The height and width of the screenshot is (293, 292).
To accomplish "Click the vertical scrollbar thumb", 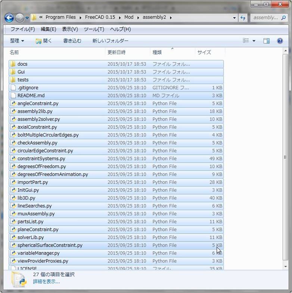I will 285,157.
